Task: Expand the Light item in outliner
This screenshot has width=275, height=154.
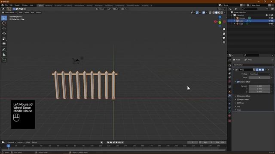Action: click(x=235, y=24)
